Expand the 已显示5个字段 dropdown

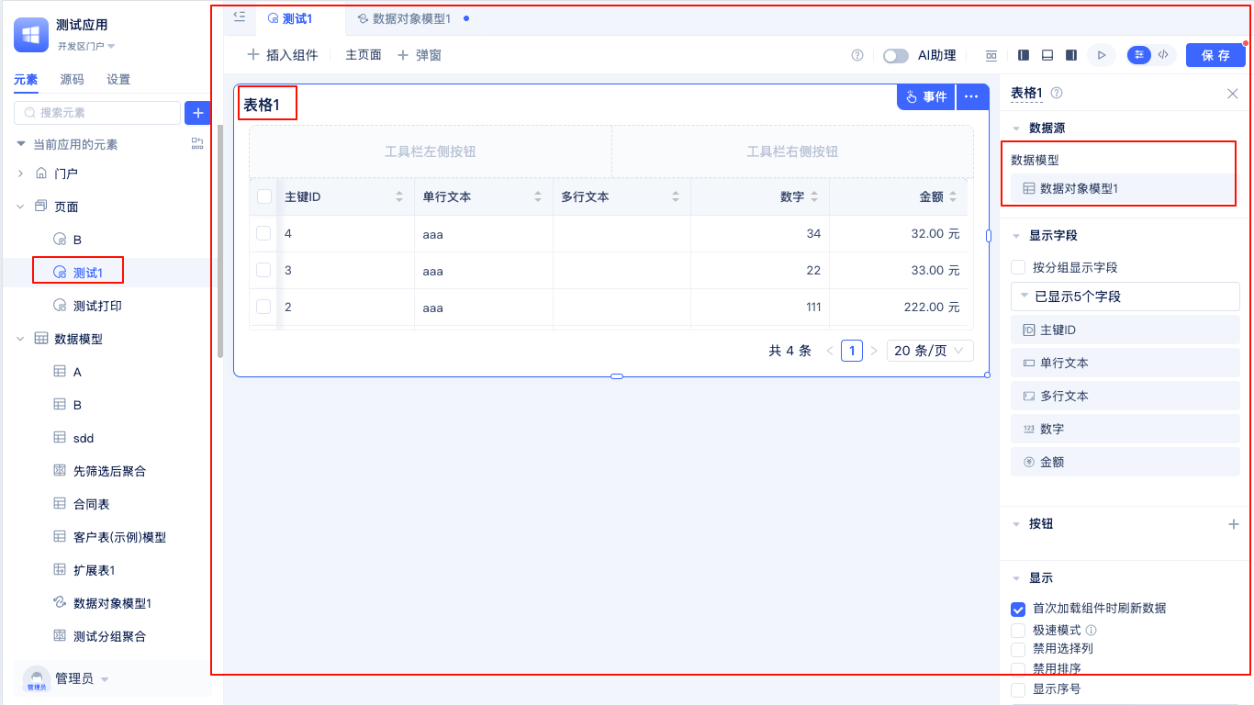point(1125,297)
